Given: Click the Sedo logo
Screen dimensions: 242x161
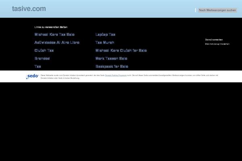Looking at the screenshot, I should pyautogui.click(x=32, y=76).
